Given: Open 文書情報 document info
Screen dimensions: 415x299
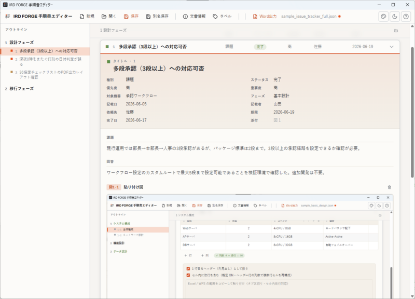Looking at the screenshot, I should click(x=194, y=16).
